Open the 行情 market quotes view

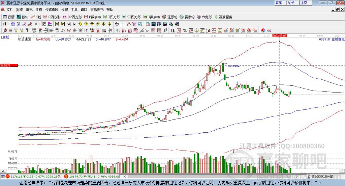pos(8,17)
